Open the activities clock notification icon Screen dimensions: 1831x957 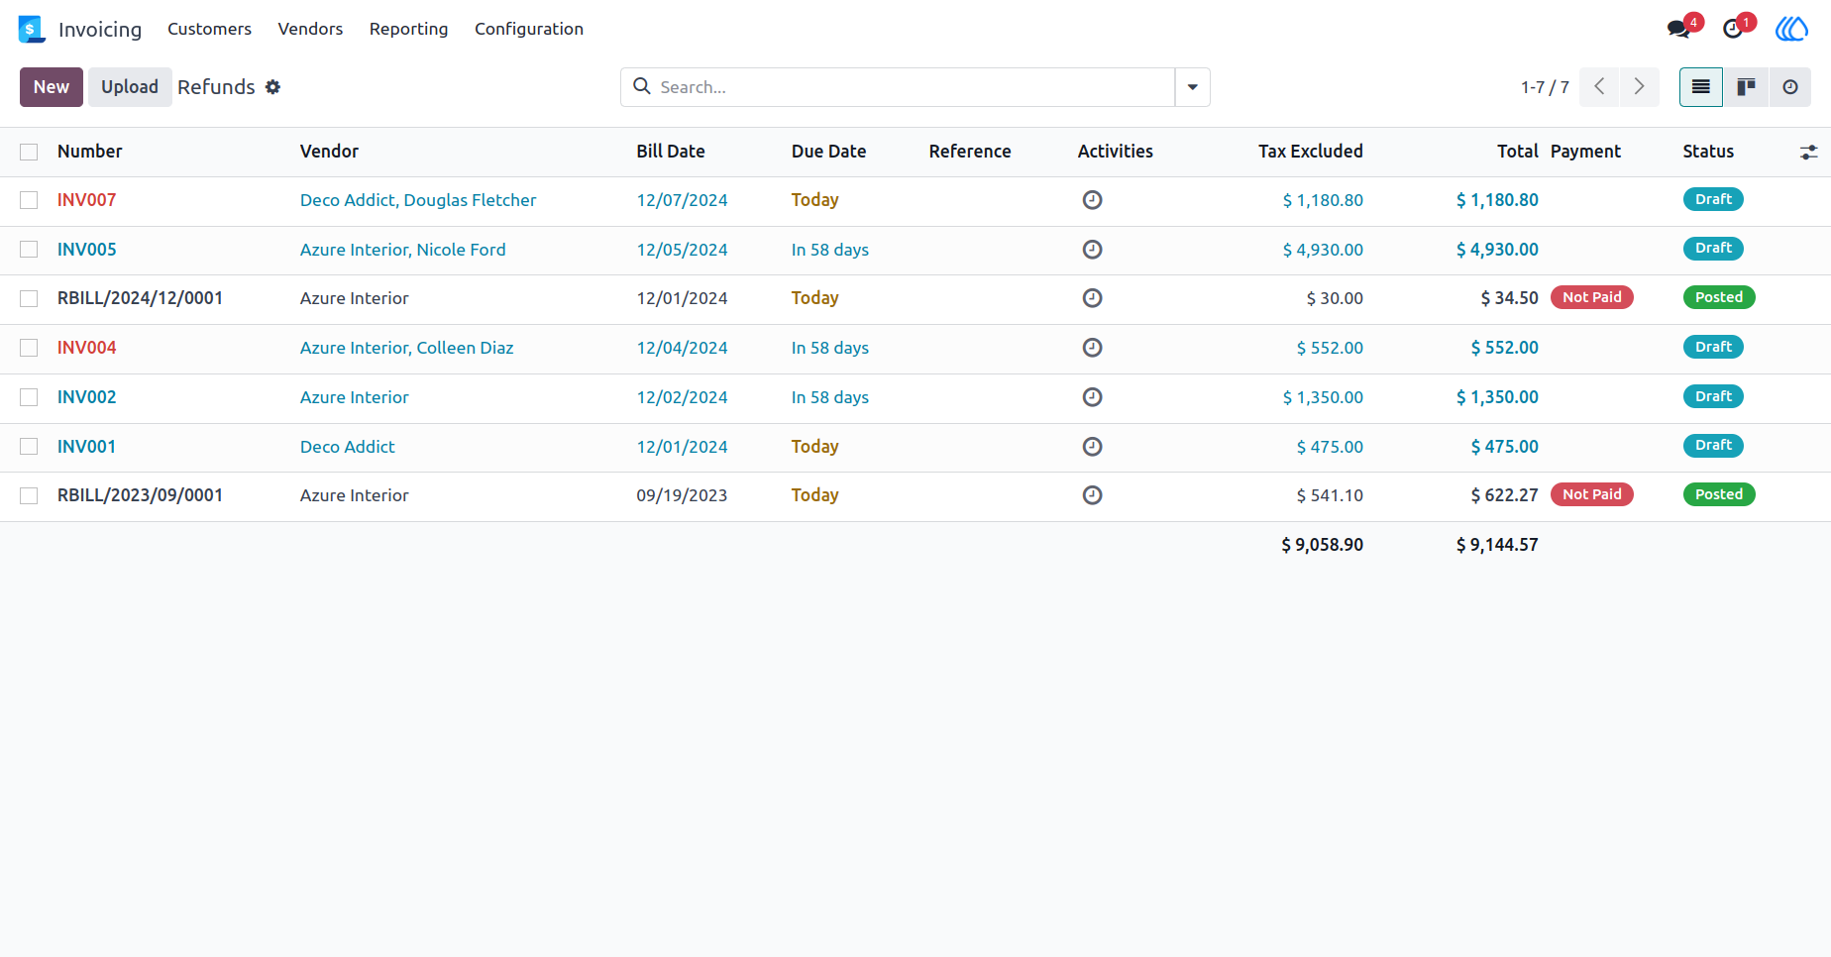[1733, 29]
